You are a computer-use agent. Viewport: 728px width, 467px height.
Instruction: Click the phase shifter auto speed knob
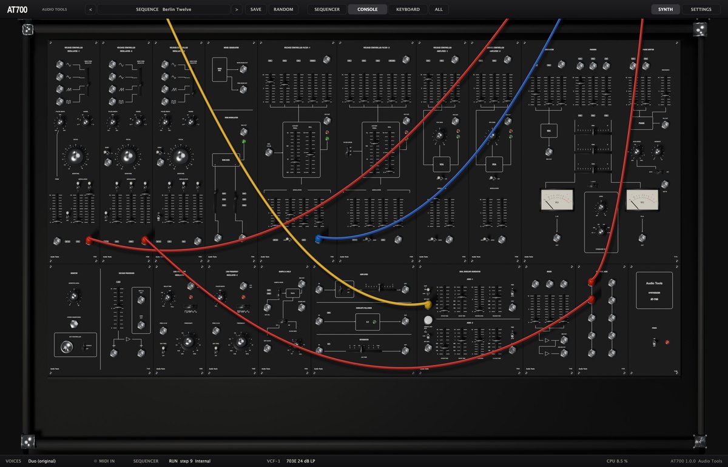(x=636, y=153)
